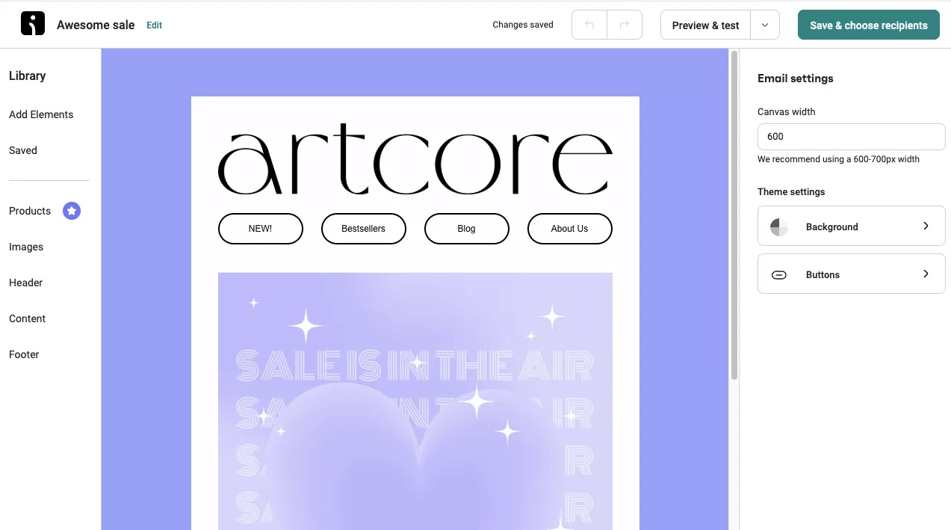The height and width of the screenshot is (530, 951).
Task: Open the Background color swatch
Action: click(x=778, y=226)
